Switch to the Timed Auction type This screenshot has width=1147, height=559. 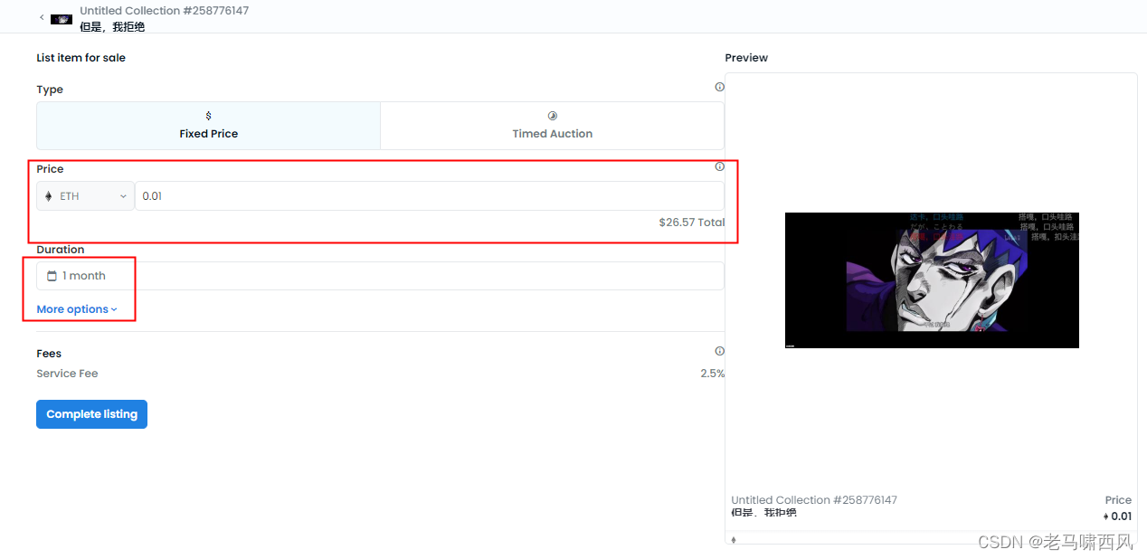(552, 126)
